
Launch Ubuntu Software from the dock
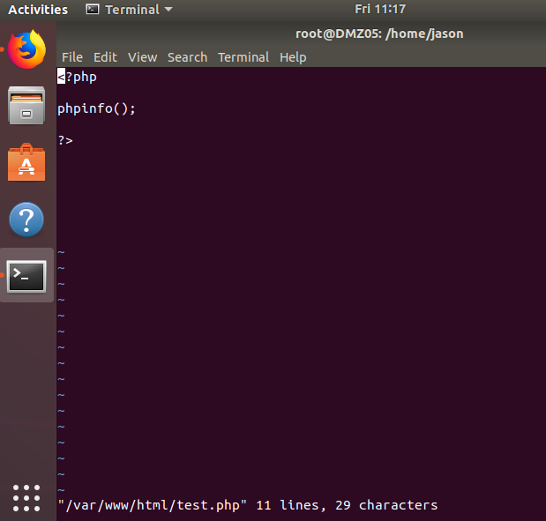pyautogui.click(x=26, y=162)
